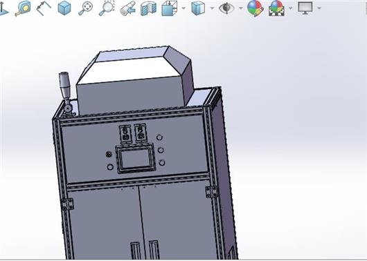Select the signal tower lamp on cabinet top
The image size is (367, 261).
pos(64,85)
